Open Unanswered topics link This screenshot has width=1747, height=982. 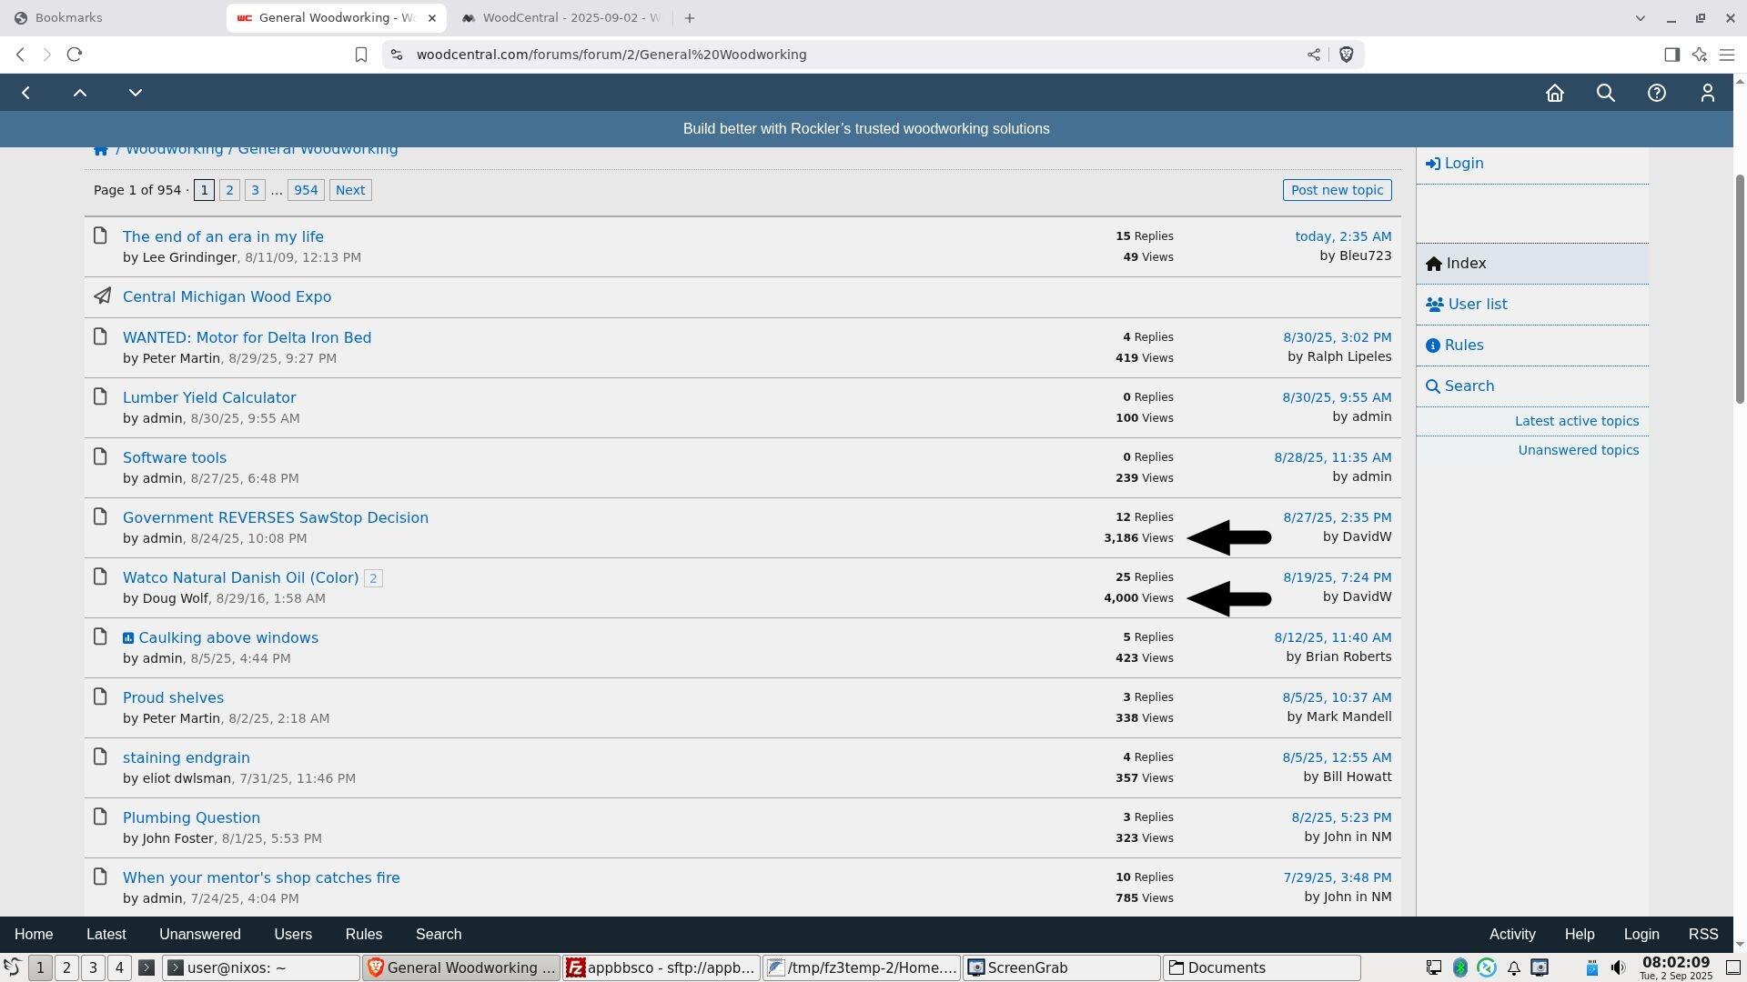[1579, 450]
